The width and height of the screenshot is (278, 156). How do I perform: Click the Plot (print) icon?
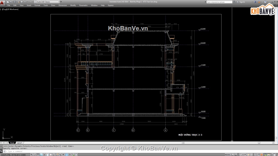tap(22, 2)
